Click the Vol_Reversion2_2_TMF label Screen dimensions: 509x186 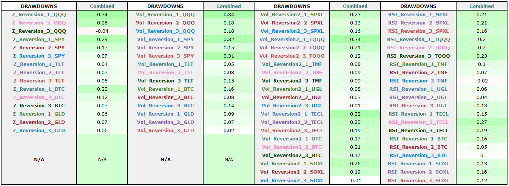[x=292, y=72]
